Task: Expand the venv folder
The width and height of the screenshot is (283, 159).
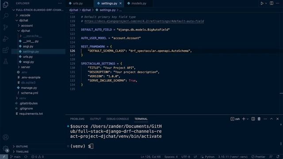Action: tap(38, 98)
